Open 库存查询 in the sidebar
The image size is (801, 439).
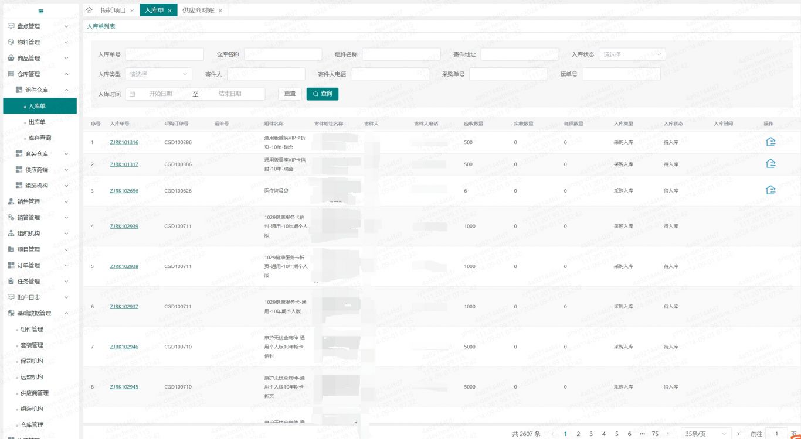click(40, 138)
